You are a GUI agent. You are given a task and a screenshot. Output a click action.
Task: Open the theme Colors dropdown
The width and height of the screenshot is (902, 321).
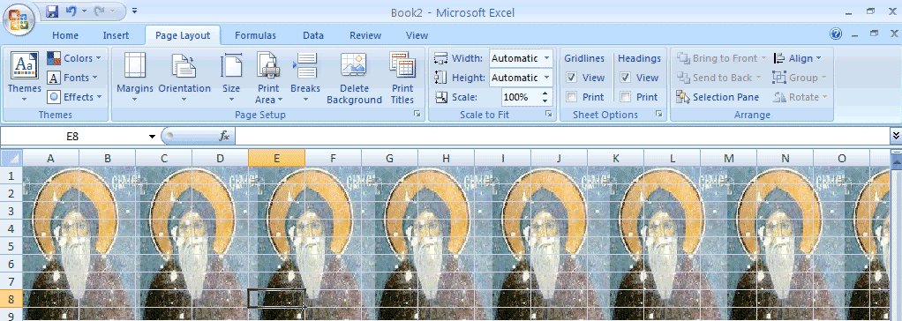(x=74, y=58)
